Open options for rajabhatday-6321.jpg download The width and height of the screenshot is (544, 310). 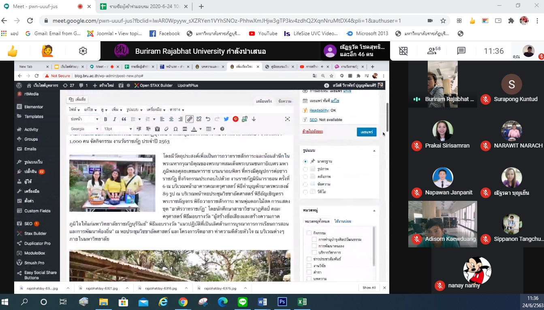127,288
